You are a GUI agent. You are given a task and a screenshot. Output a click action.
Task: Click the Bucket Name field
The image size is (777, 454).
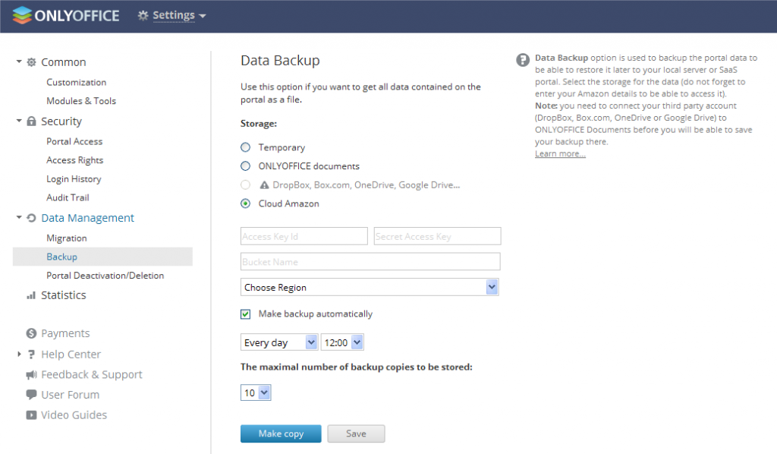pyautogui.click(x=370, y=262)
